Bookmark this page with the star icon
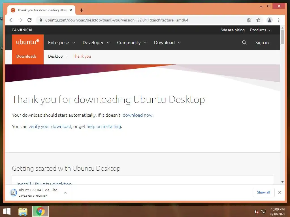The height and width of the screenshot is (217, 290). coord(258,20)
